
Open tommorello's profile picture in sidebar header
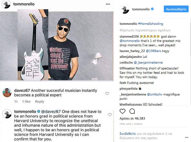(x=124, y=9)
